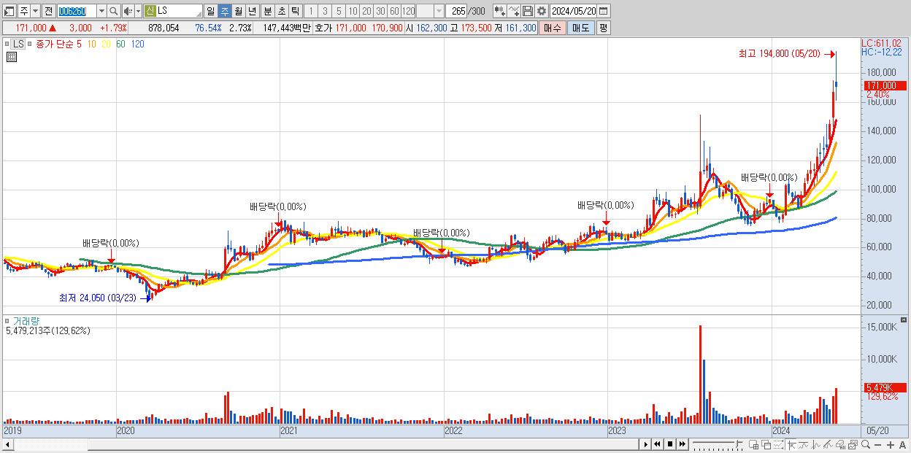The image size is (911, 453).
Task: Save chart with the floppy disk icon
Action: click(528, 11)
